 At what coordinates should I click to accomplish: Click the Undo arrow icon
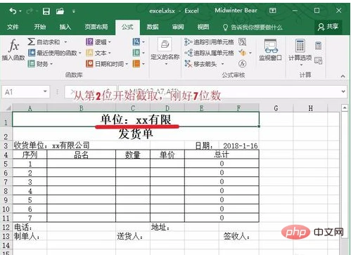click(13, 11)
